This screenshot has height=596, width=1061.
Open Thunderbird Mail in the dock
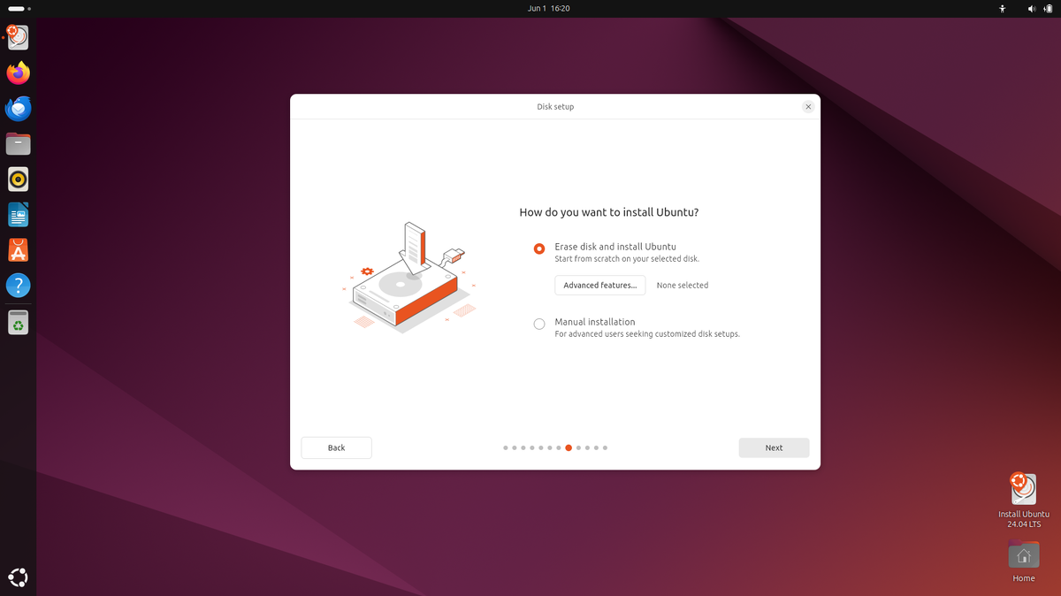(x=18, y=108)
